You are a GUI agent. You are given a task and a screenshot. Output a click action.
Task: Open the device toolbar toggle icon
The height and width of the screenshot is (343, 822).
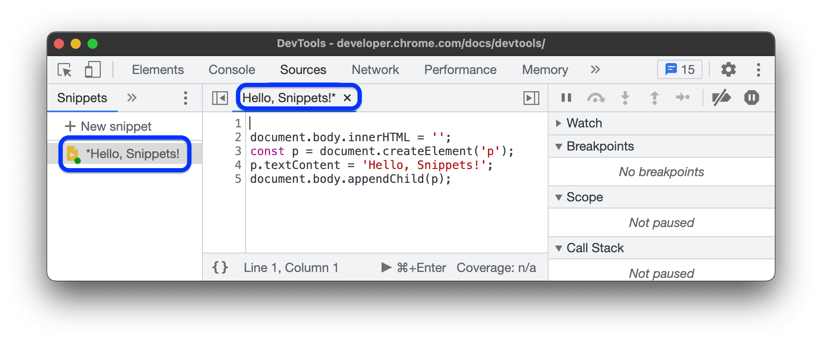93,70
